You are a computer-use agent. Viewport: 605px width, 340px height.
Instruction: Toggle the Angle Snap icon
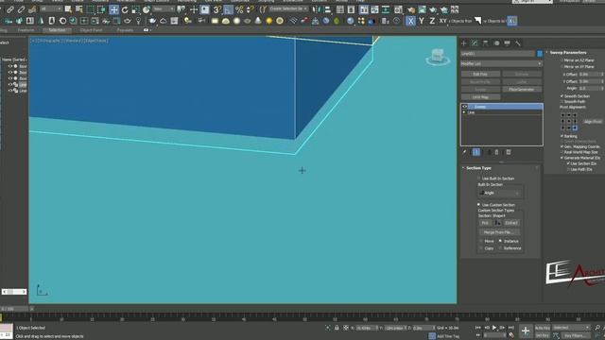(x=229, y=9)
